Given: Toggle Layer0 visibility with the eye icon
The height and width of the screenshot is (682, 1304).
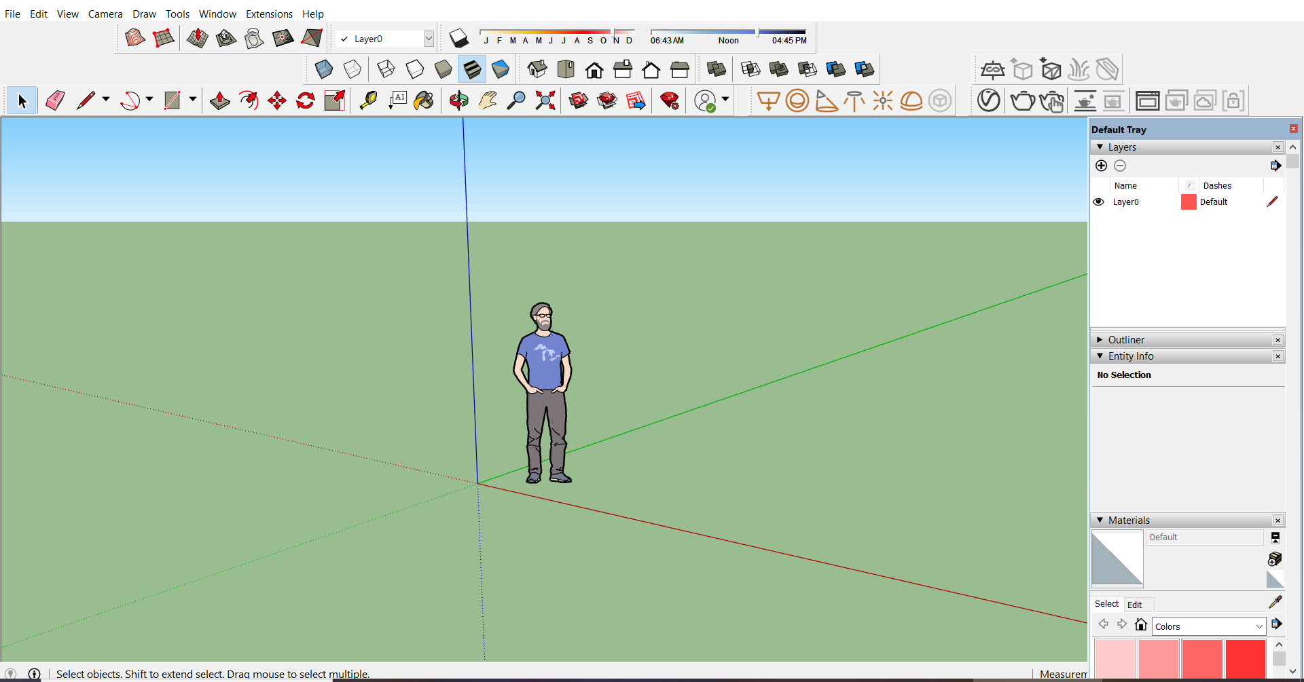Looking at the screenshot, I should click(x=1098, y=202).
